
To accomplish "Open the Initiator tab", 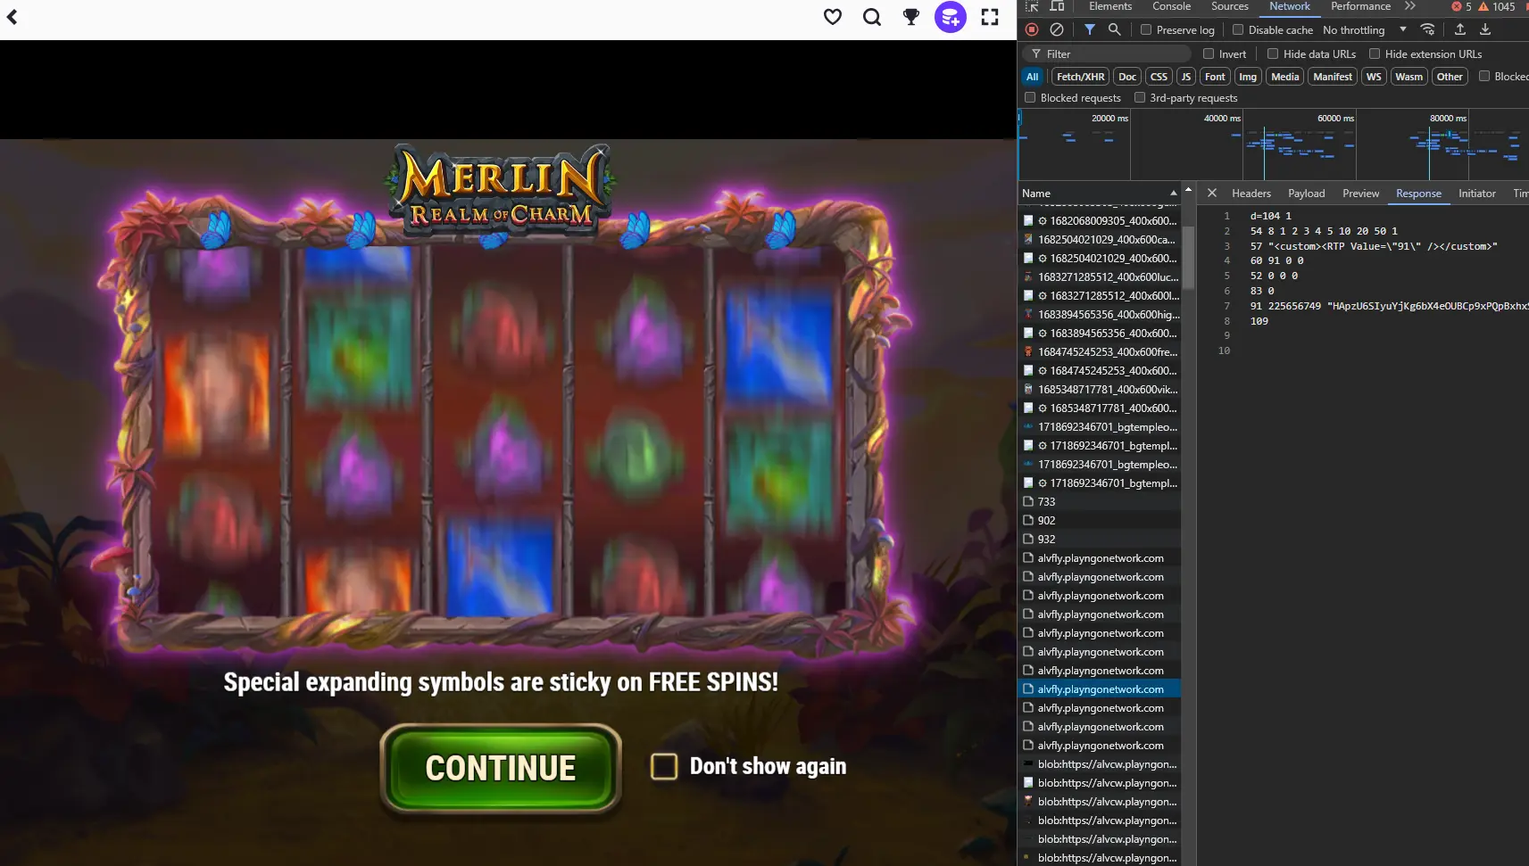I will [1477, 194].
